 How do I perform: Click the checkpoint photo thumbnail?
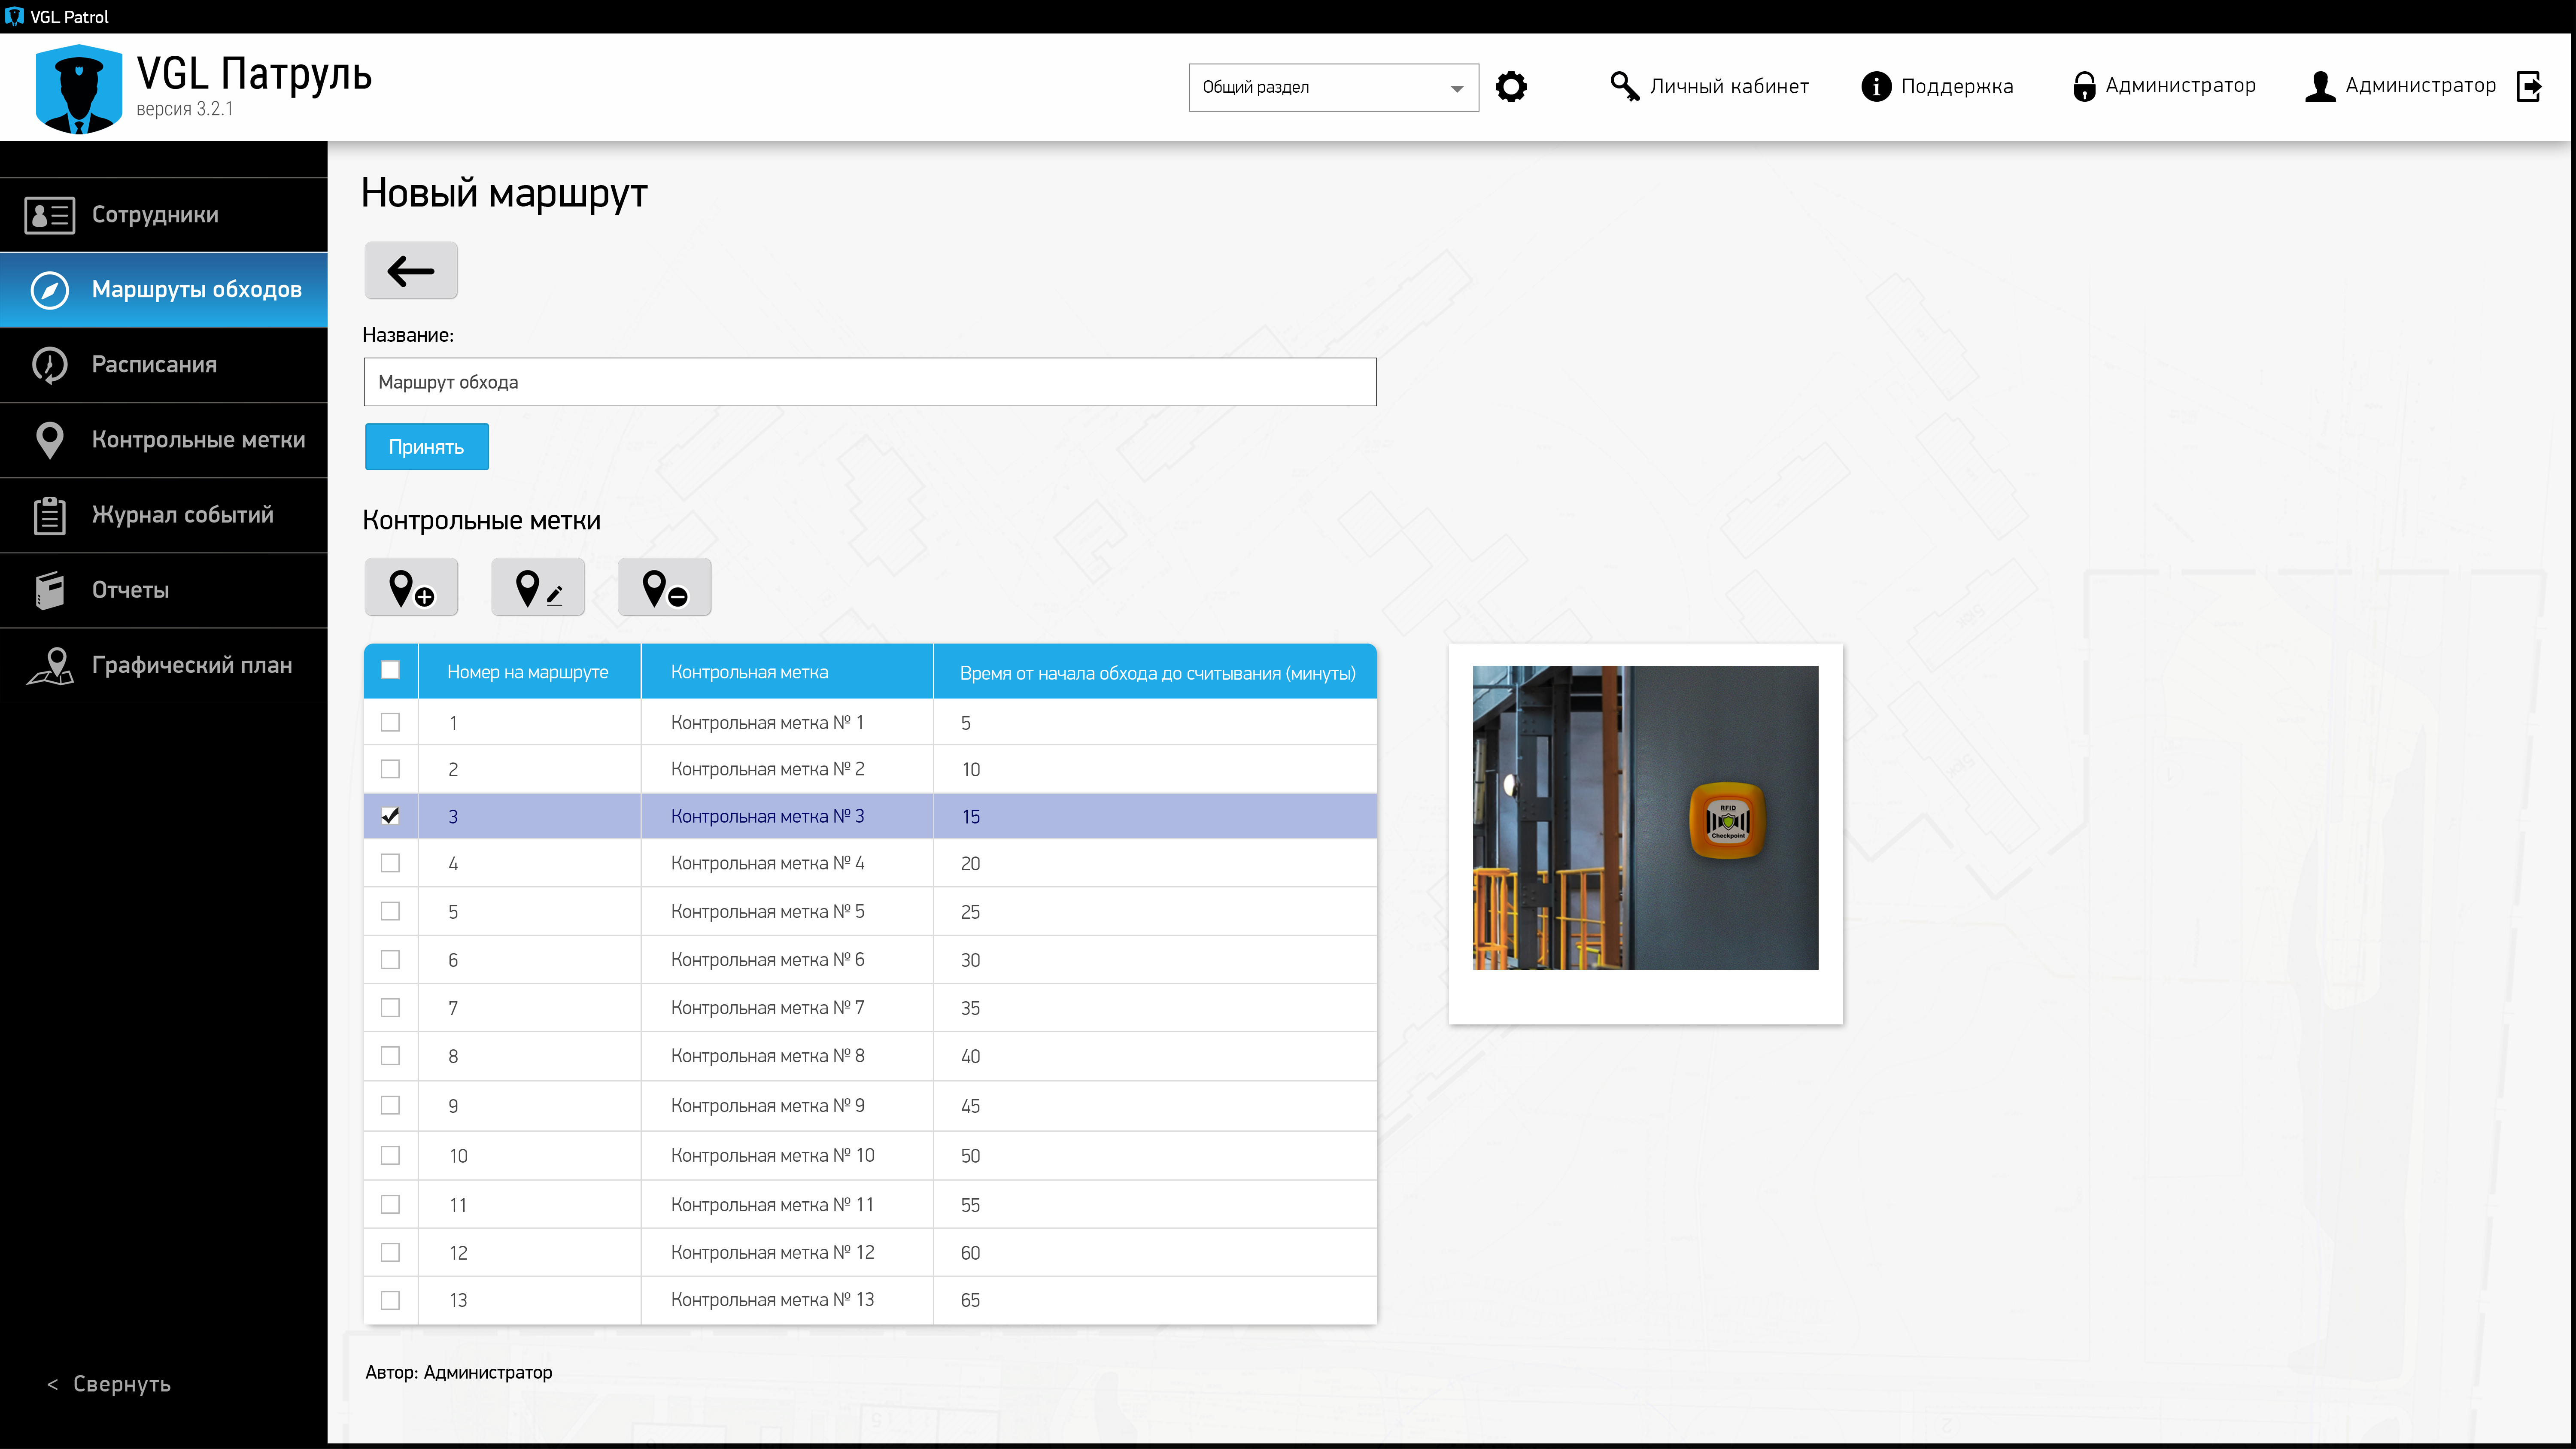point(1645,817)
